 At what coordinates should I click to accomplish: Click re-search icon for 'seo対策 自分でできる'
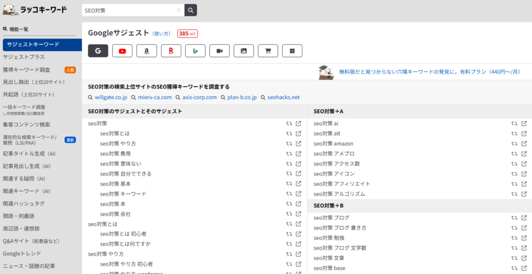coord(289,174)
